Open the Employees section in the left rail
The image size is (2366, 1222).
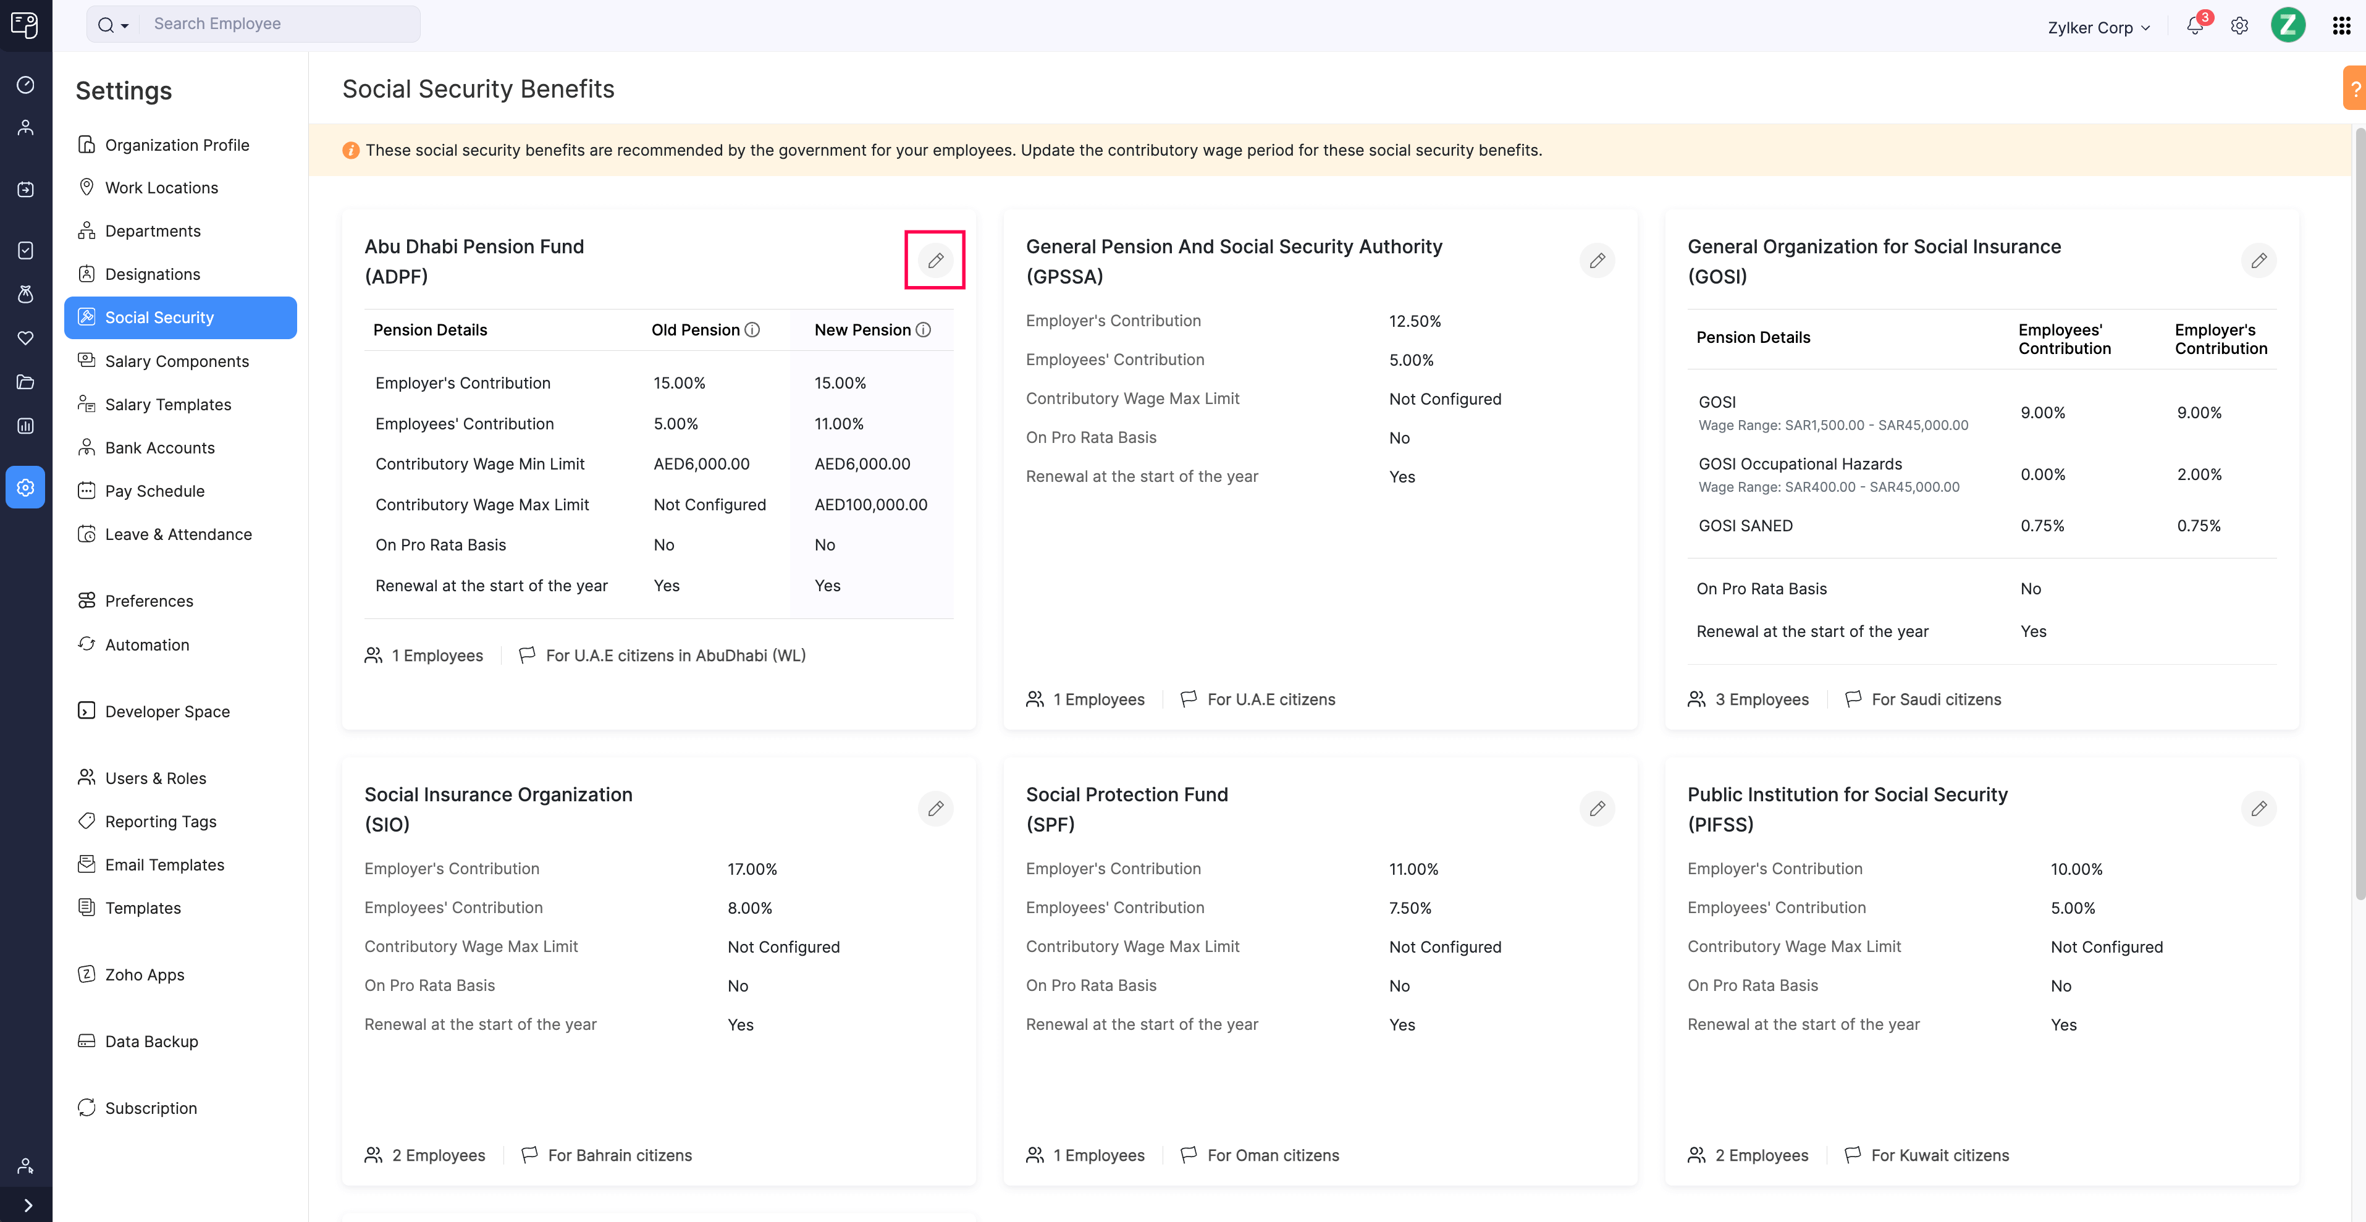click(25, 127)
